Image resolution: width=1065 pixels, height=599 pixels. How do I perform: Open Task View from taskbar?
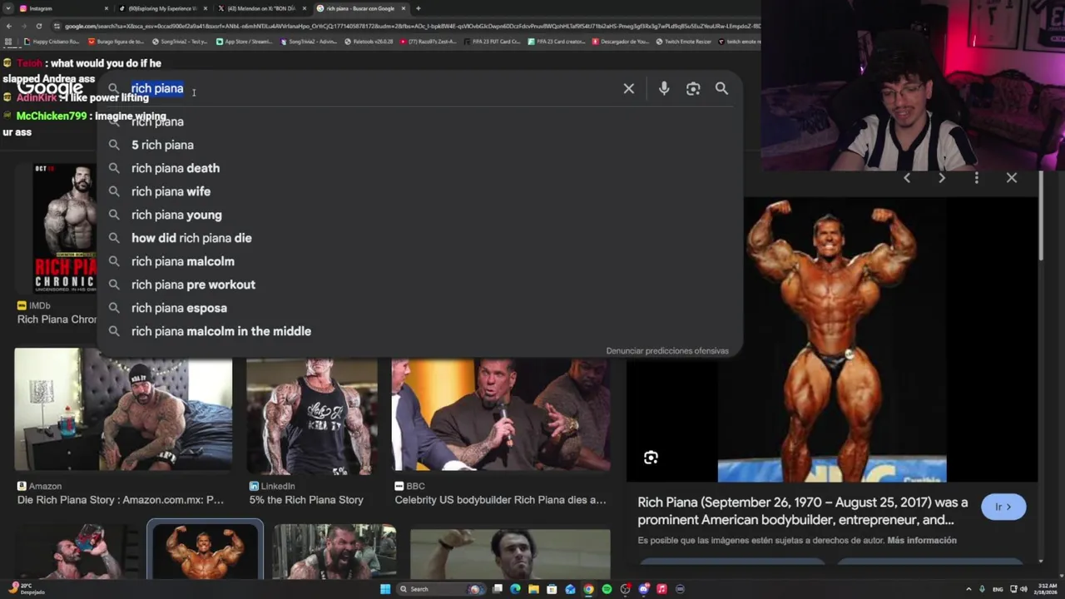tap(497, 589)
